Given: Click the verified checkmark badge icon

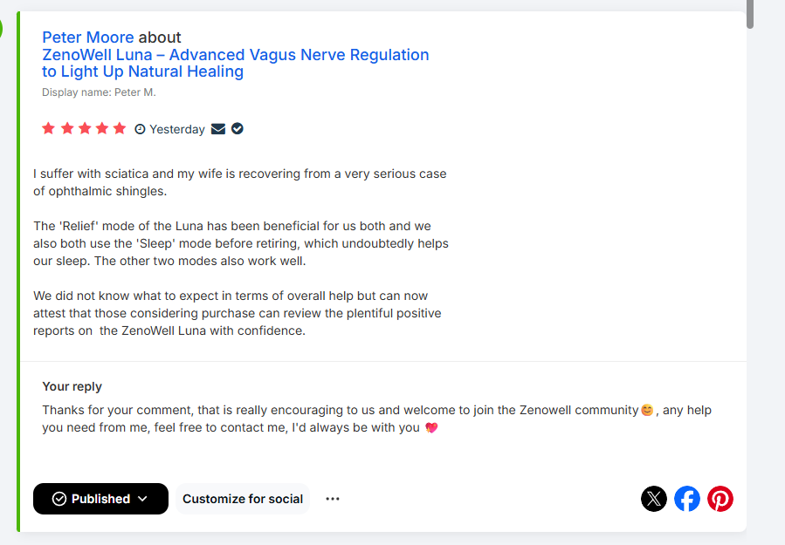Looking at the screenshot, I should [238, 129].
